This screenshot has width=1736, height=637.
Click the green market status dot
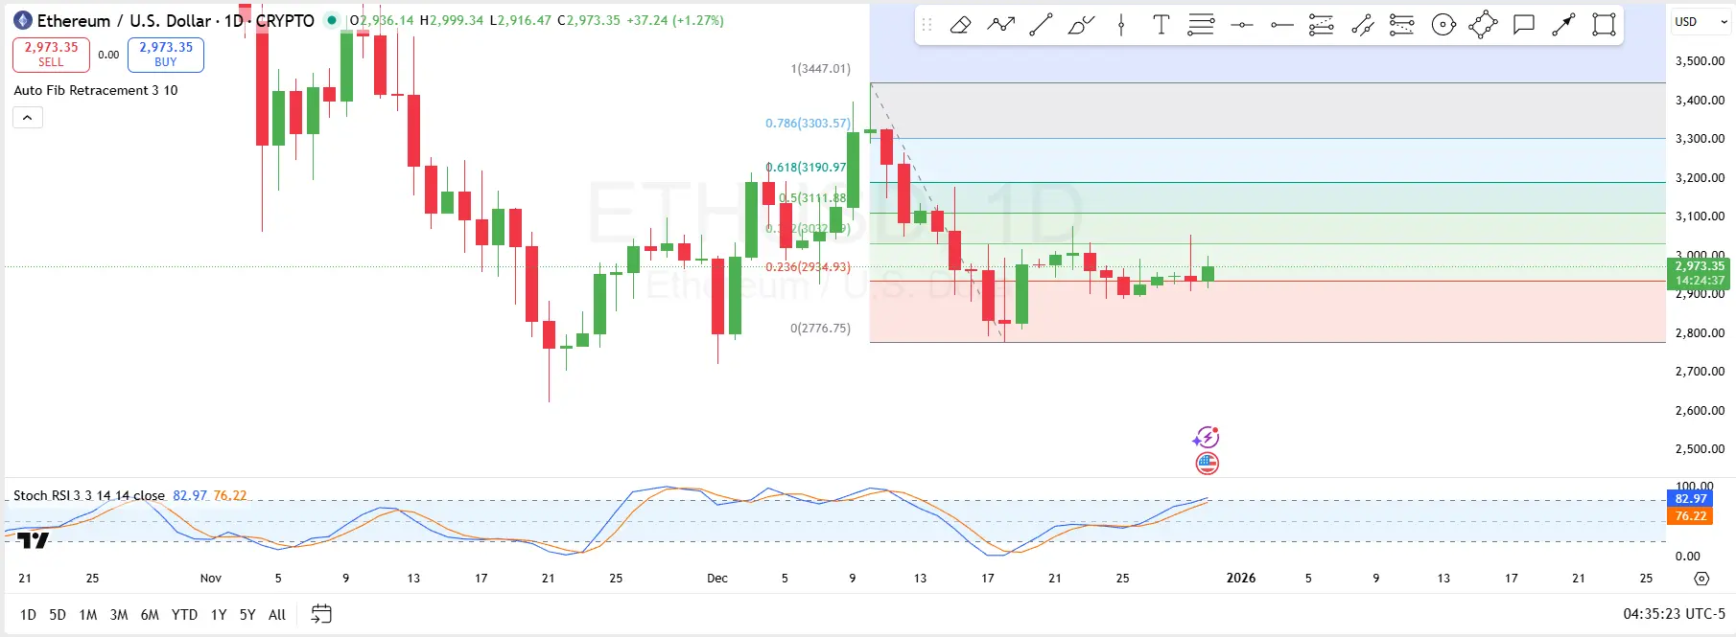(332, 20)
